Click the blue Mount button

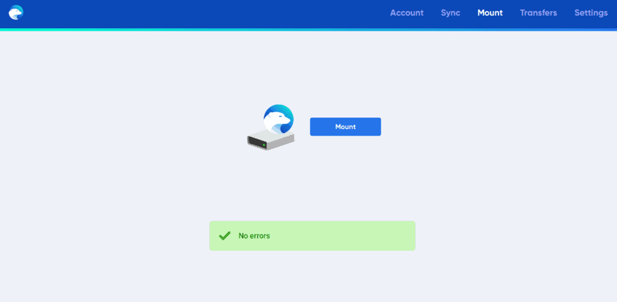coord(345,127)
